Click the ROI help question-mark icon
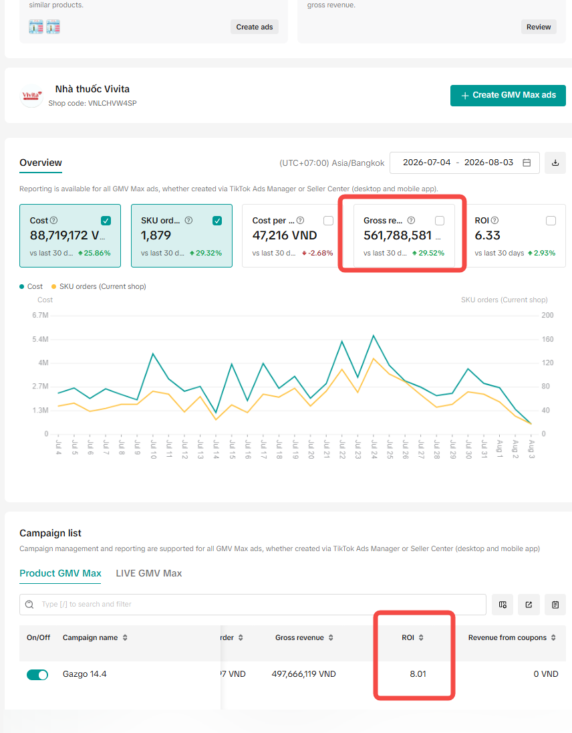The width and height of the screenshot is (572, 733). pos(494,220)
